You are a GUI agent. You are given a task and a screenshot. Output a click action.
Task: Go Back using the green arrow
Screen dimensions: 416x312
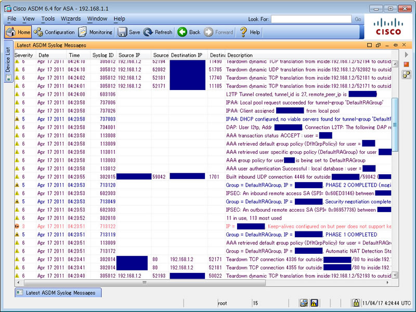pyautogui.click(x=188, y=32)
